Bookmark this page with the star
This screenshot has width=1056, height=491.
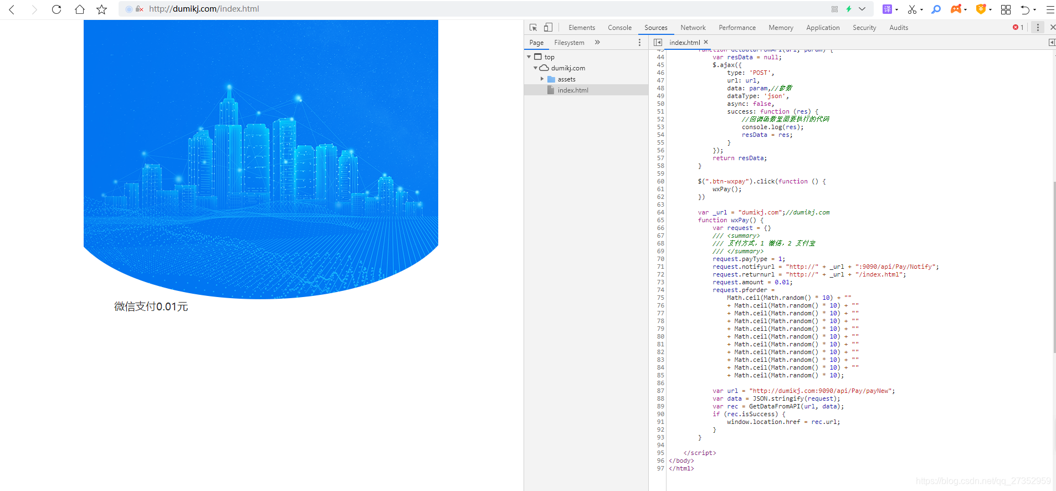pyautogui.click(x=102, y=9)
